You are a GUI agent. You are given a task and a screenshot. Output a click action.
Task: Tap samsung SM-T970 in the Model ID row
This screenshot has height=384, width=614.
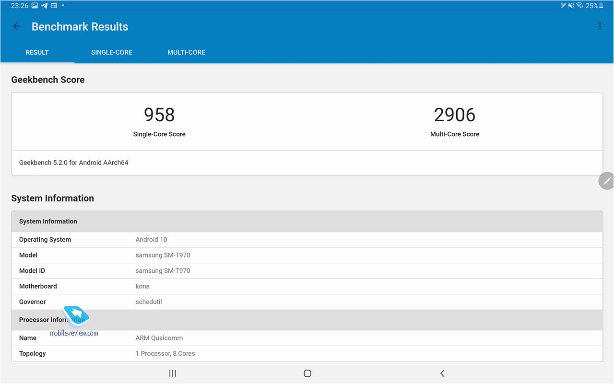coord(163,271)
